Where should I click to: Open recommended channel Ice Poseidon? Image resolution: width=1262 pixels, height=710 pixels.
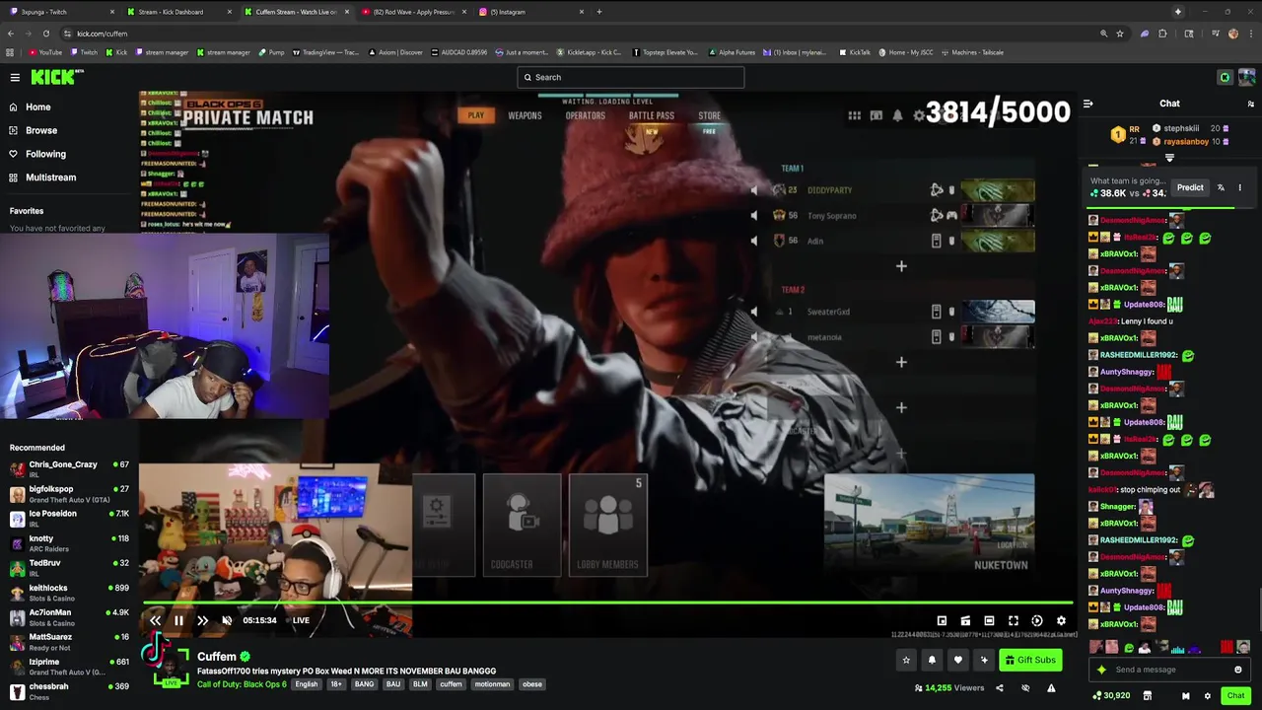(x=69, y=518)
